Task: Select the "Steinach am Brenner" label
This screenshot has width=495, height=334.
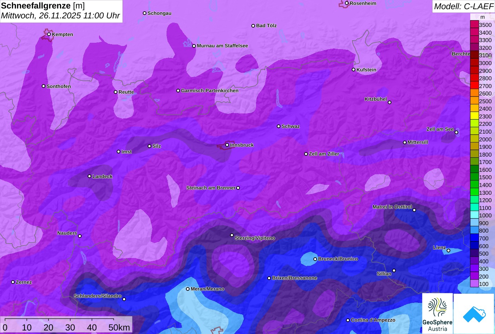Action: 211,188
